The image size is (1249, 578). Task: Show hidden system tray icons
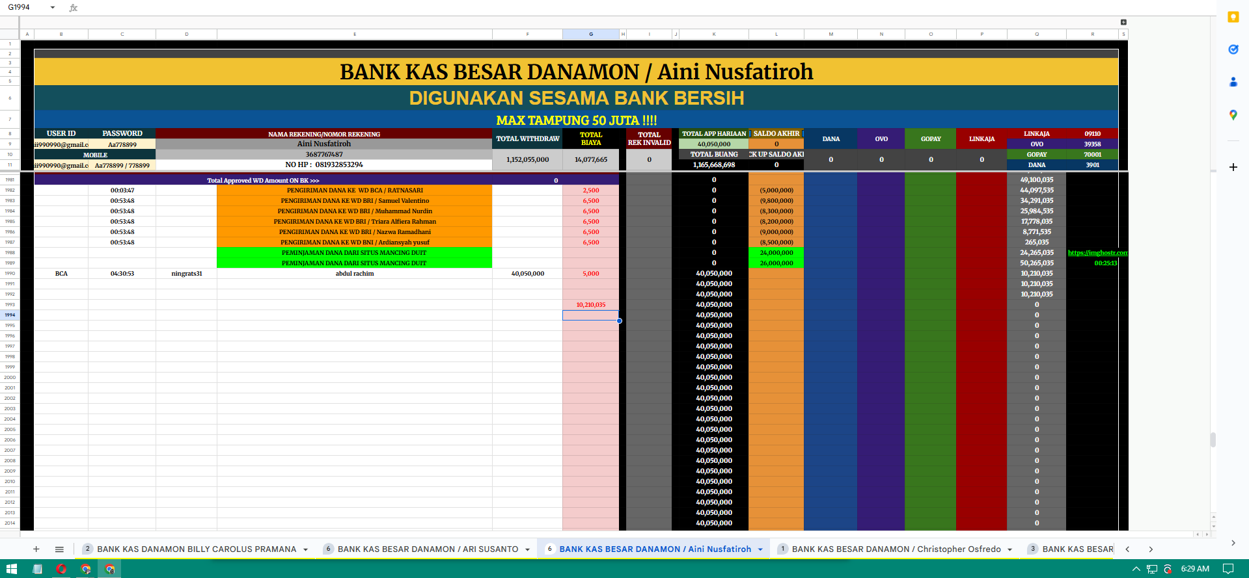tap(1136, 569)
